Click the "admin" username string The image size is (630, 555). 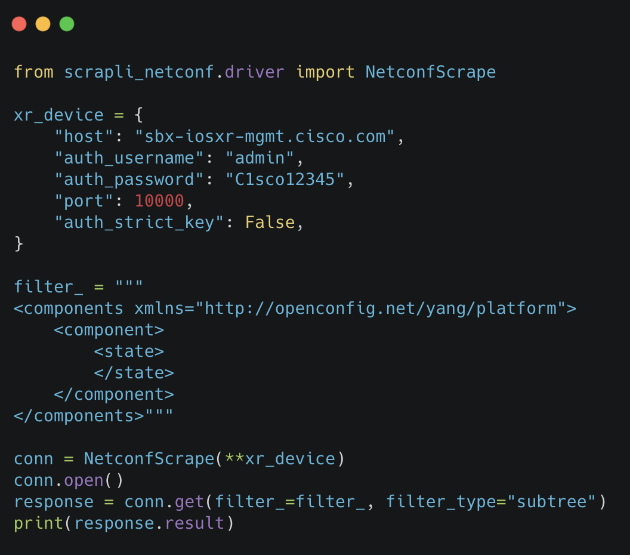[x=260, y=158]
